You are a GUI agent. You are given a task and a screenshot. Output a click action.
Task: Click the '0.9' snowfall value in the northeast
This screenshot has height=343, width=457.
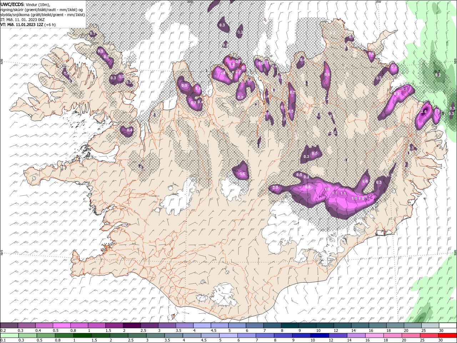pyautogui.click(x=397, y=94)
